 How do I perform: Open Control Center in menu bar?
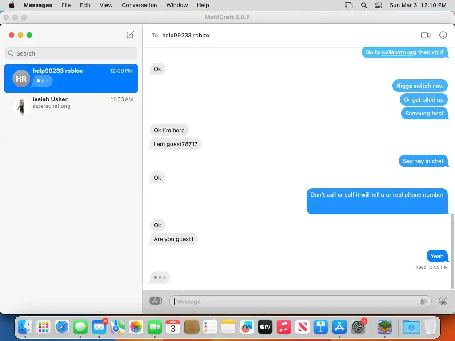tap(379, 5)
